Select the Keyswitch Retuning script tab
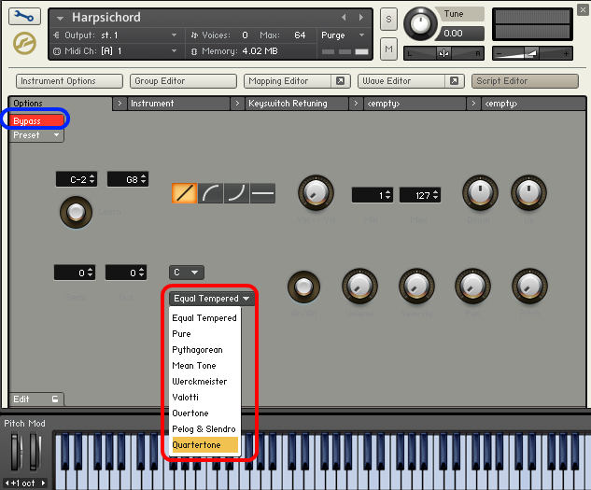 (x=296, y=104)
